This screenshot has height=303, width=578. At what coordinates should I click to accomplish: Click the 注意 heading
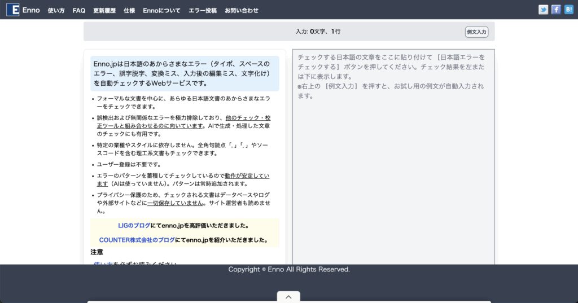(x=97, y=252)
